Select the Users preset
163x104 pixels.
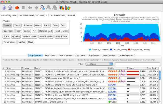pos(38,25)
